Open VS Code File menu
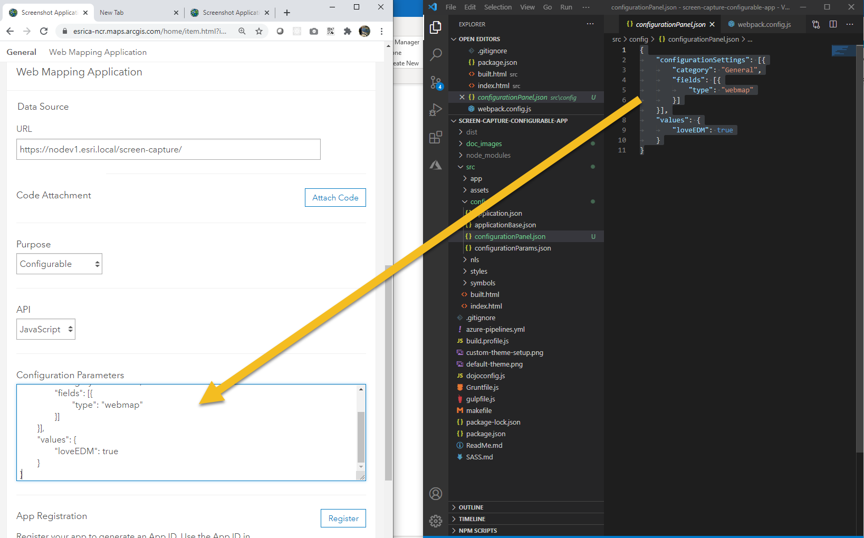Screen dimensions: 864x538 (x=451, y=7)
